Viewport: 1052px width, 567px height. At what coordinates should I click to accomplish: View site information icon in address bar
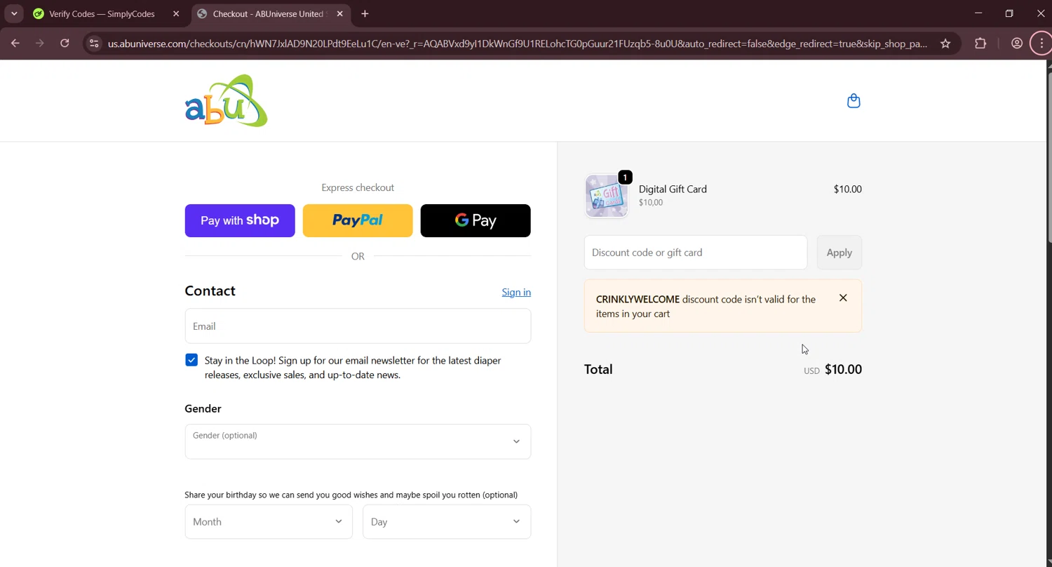(93, 44)
